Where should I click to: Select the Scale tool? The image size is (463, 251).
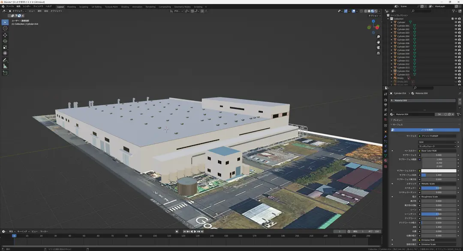[x=5, y=47]
